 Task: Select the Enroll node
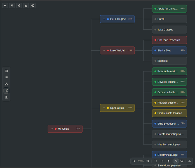[x=169, y=19]
